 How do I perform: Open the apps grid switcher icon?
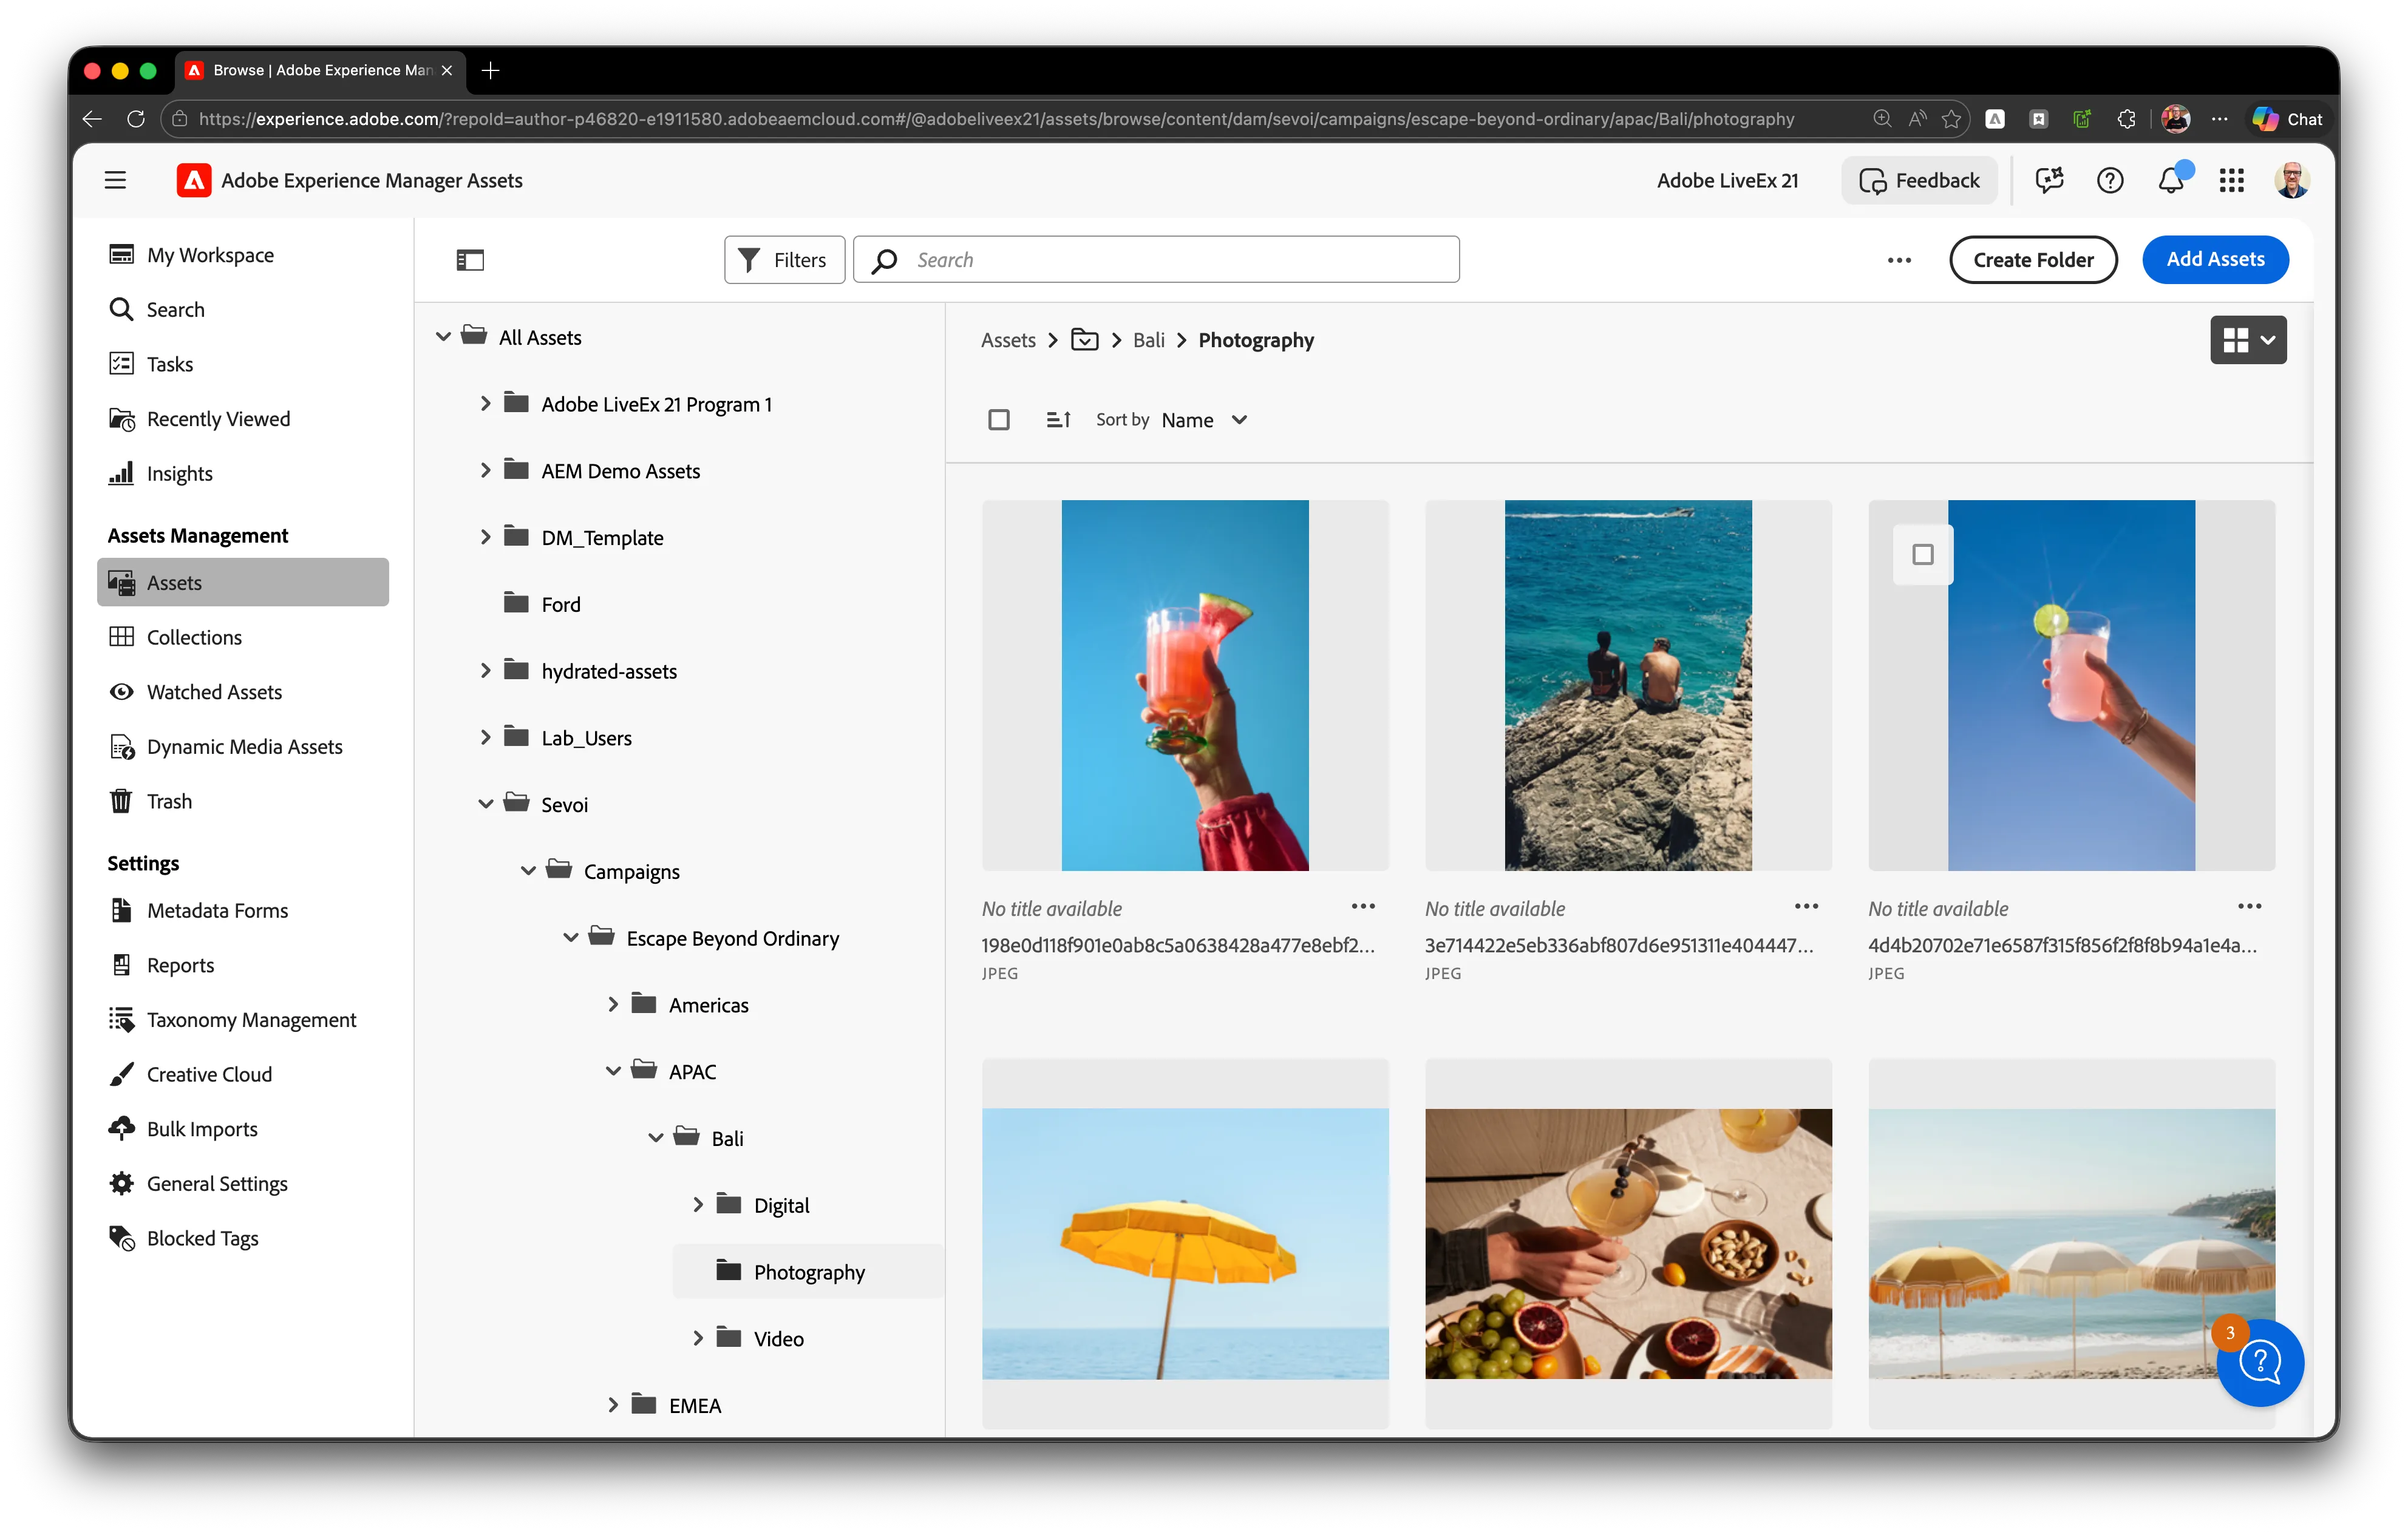(x=2232, y=180)
